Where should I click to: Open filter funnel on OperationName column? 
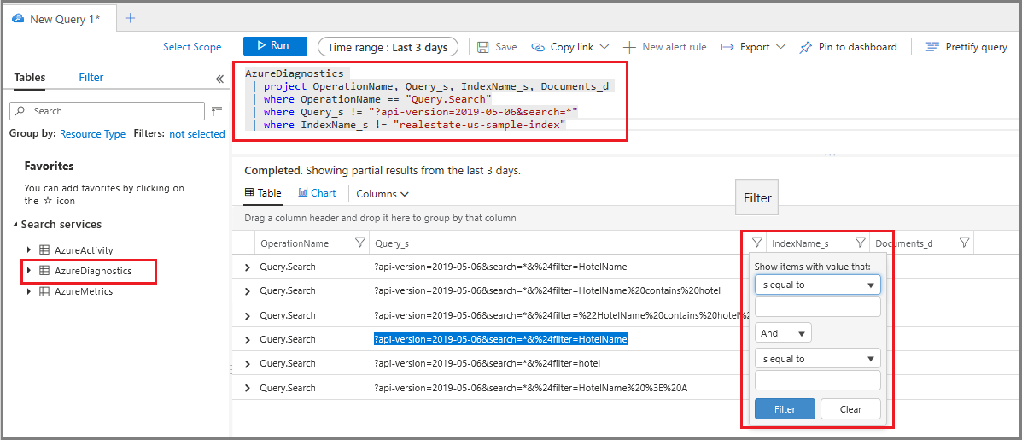pyautogui.click(x=359, y=243)
